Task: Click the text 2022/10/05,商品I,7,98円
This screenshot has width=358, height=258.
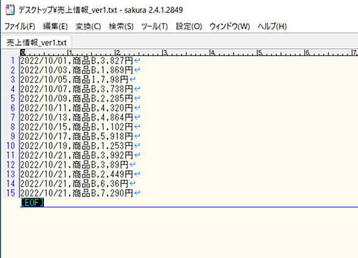Action: (74, 79)
